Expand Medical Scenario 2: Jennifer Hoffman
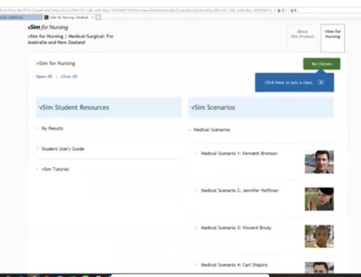 [240, 190]
